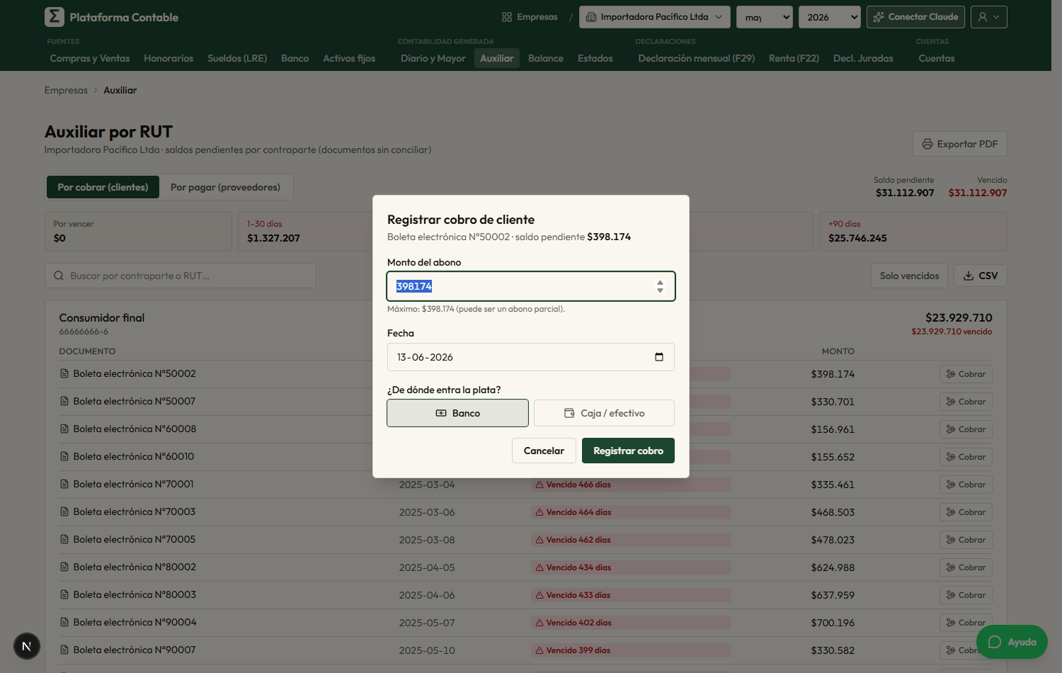Switch to Por pagar (proveedores) tab
This screenshot has height=673, width=1062.
(x=225, y=187)
